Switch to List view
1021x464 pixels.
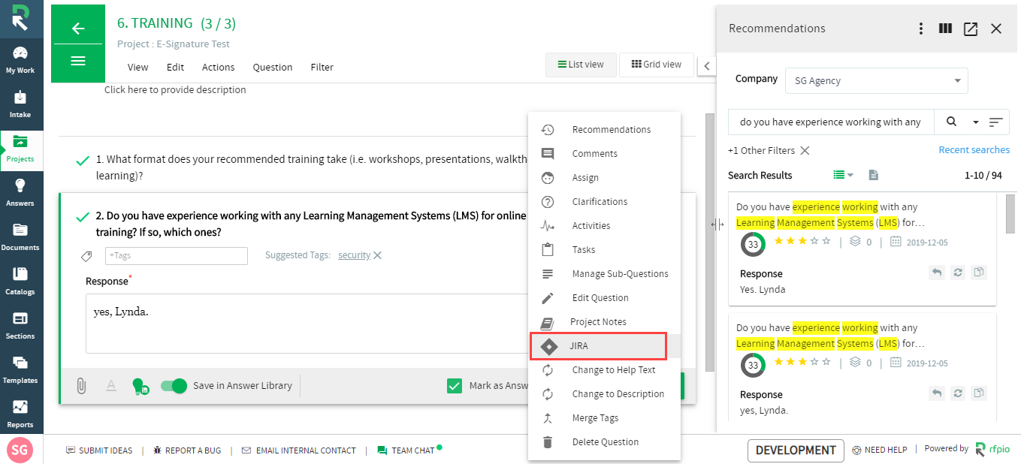(x=581, y=65)
